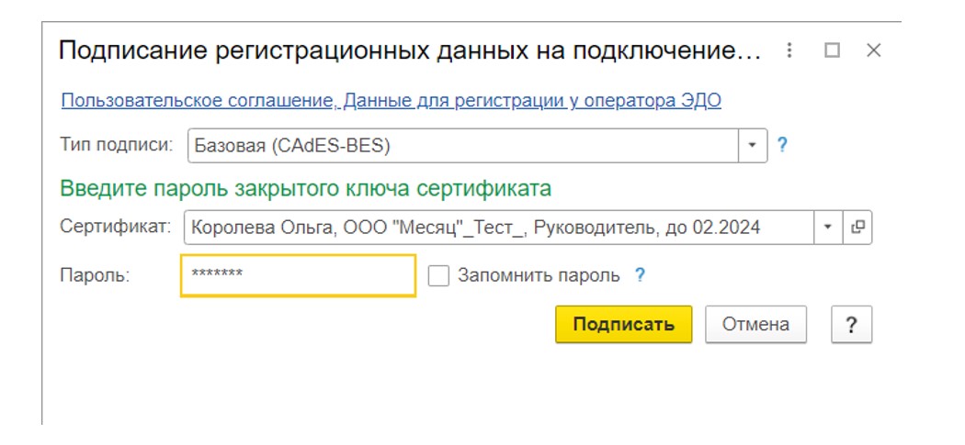This screenshot has width=965, height=445.
Task: Click the Отмена button
Action: pos(755,325)
